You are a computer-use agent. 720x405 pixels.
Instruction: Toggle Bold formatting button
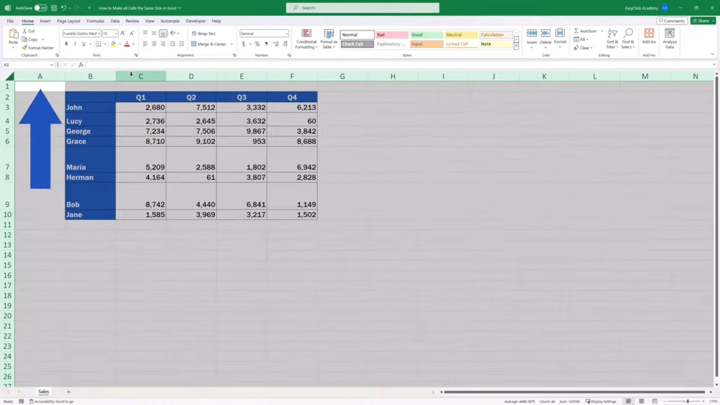(x=66, y=44)
